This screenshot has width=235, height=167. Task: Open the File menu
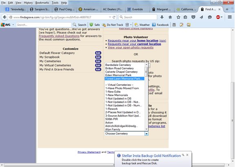3,3
